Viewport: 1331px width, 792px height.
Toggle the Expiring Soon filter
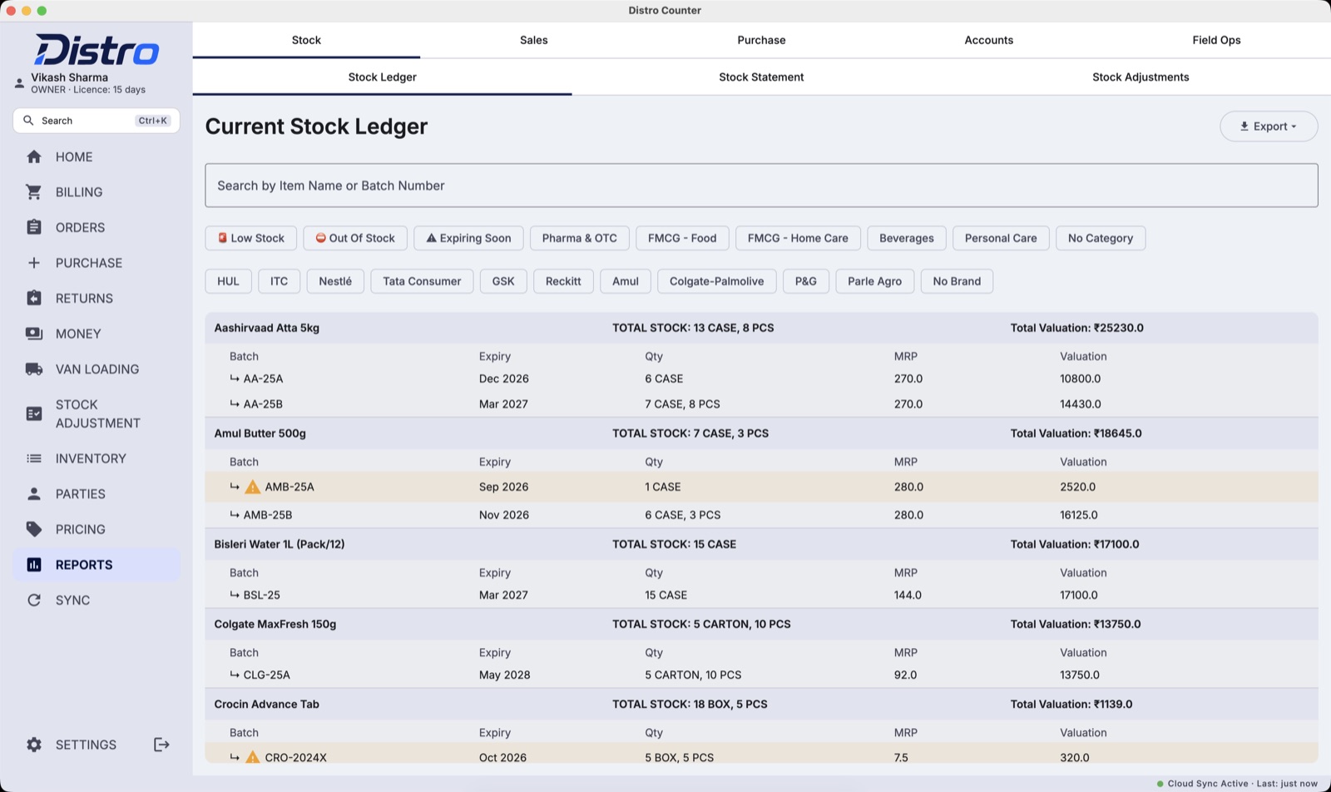(469, 238)
